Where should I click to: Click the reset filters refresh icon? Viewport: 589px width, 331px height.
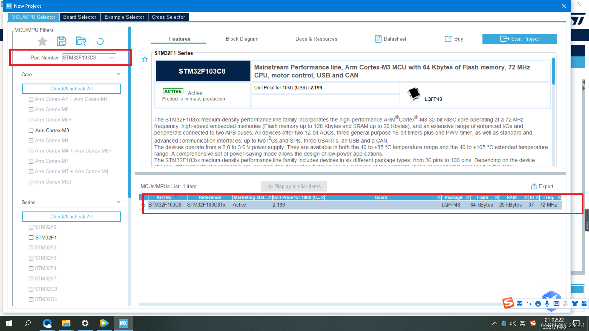(x=100, y=41)
